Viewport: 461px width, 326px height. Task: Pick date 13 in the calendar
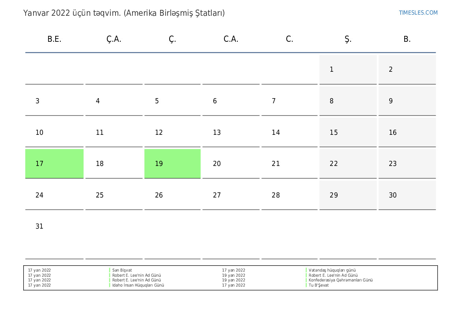pos(231,132)
